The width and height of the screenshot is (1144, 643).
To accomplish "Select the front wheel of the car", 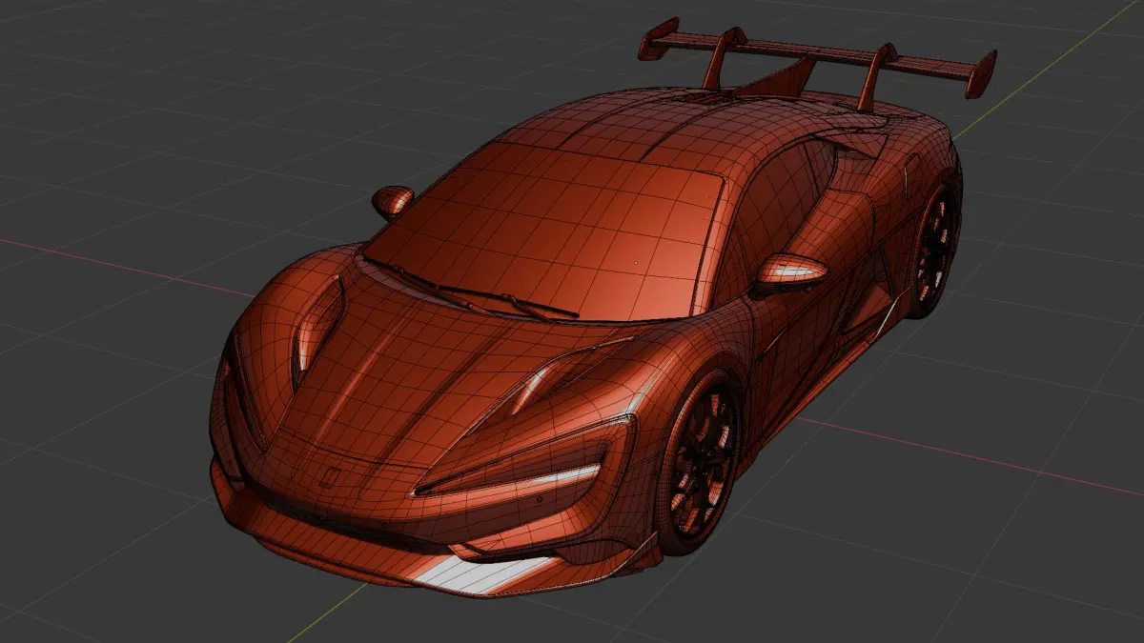I will click(x=701, y=463).
